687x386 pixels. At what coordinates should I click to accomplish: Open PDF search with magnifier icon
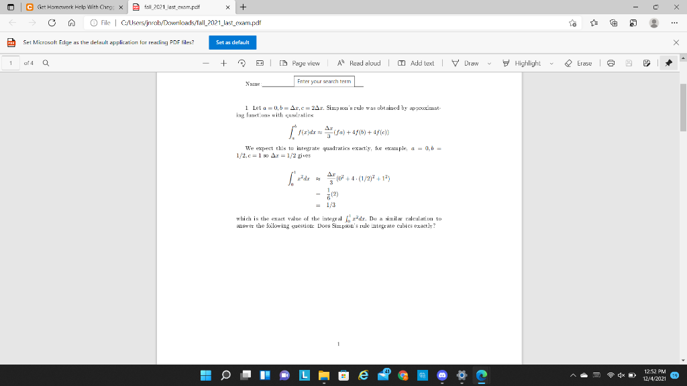(x=46, y=63)
